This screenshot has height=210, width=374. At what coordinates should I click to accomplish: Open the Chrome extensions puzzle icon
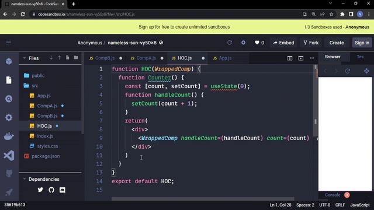342,14
